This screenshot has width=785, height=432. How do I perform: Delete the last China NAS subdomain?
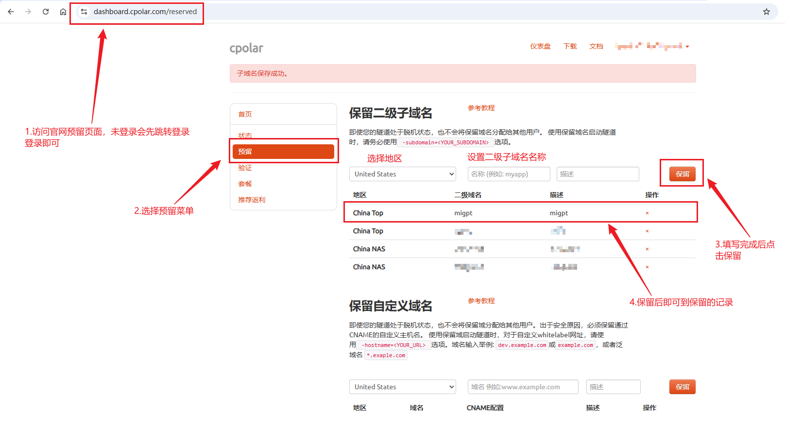coord(647,267)
